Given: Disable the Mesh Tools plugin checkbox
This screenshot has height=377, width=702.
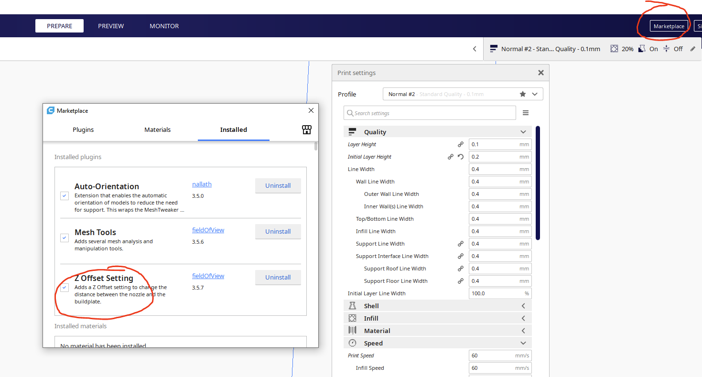Looking at the screenshot, I should click(65, 237).
